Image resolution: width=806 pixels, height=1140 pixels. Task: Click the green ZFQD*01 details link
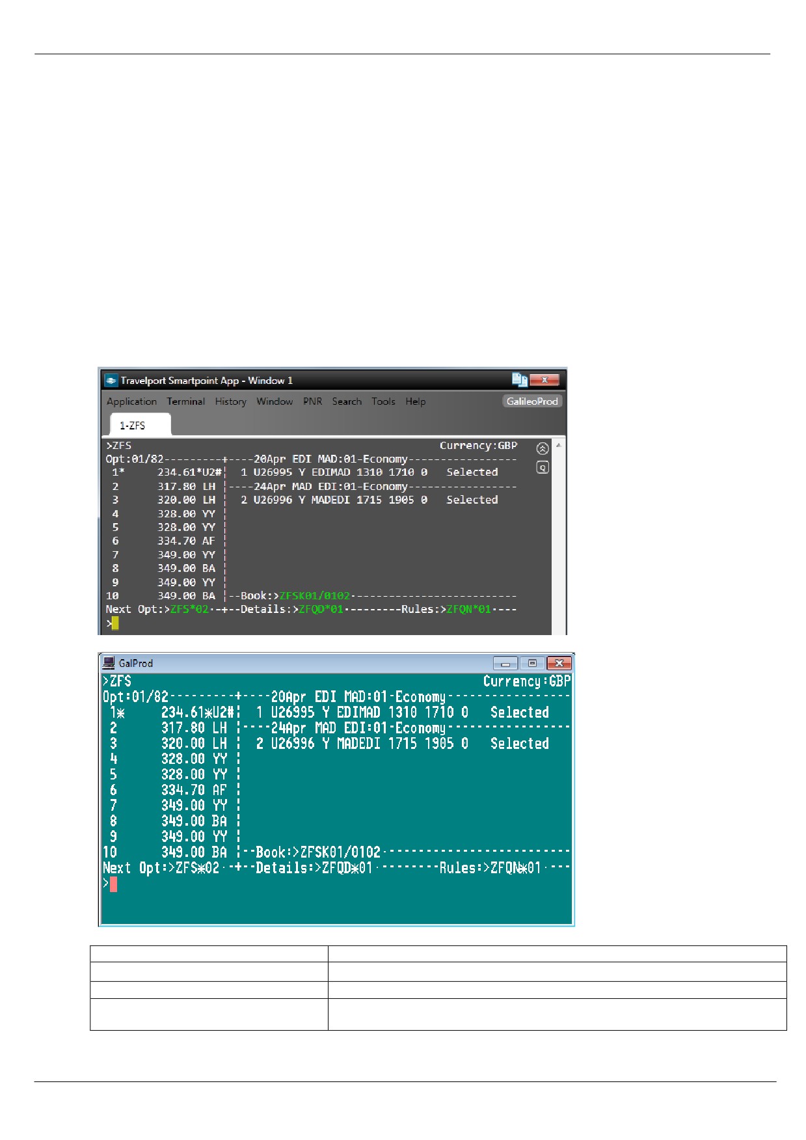pos(321,610)
